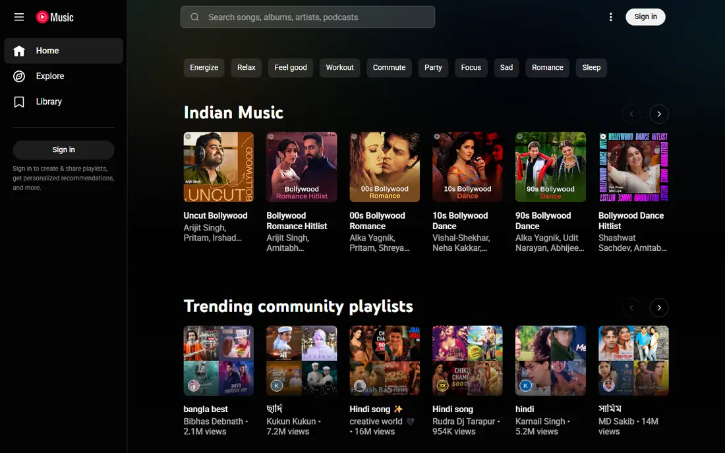Click the Library bookmark icon

(19, 101)
